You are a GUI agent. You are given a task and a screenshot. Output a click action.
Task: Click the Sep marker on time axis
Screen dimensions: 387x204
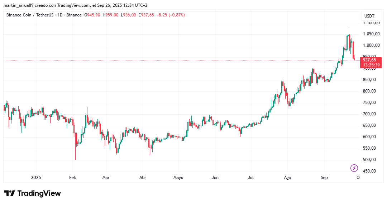point(324,177)
